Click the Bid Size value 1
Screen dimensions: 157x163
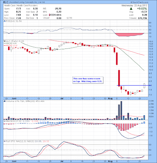[37, 18]
